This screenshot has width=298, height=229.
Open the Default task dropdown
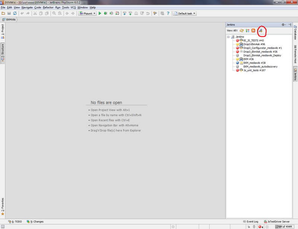(x=184, y=13)
